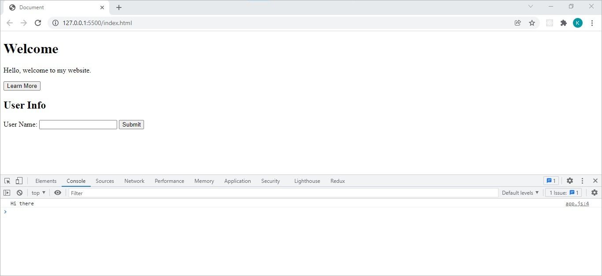The height and width of the screenshot is (276, 602).
Task: Open the Lighthouse panel
Action: click(x=307, y=181)
